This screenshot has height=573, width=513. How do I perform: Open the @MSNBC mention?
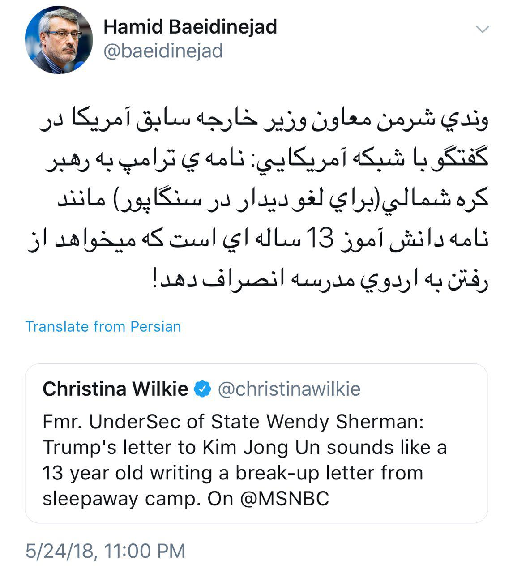click(285, 498)
